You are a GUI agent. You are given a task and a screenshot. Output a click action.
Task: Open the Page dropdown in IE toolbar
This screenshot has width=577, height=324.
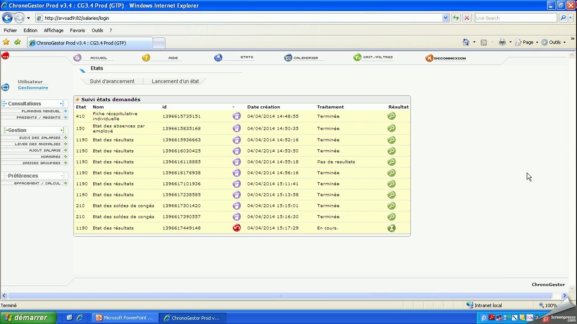click(x=527, y=42)
